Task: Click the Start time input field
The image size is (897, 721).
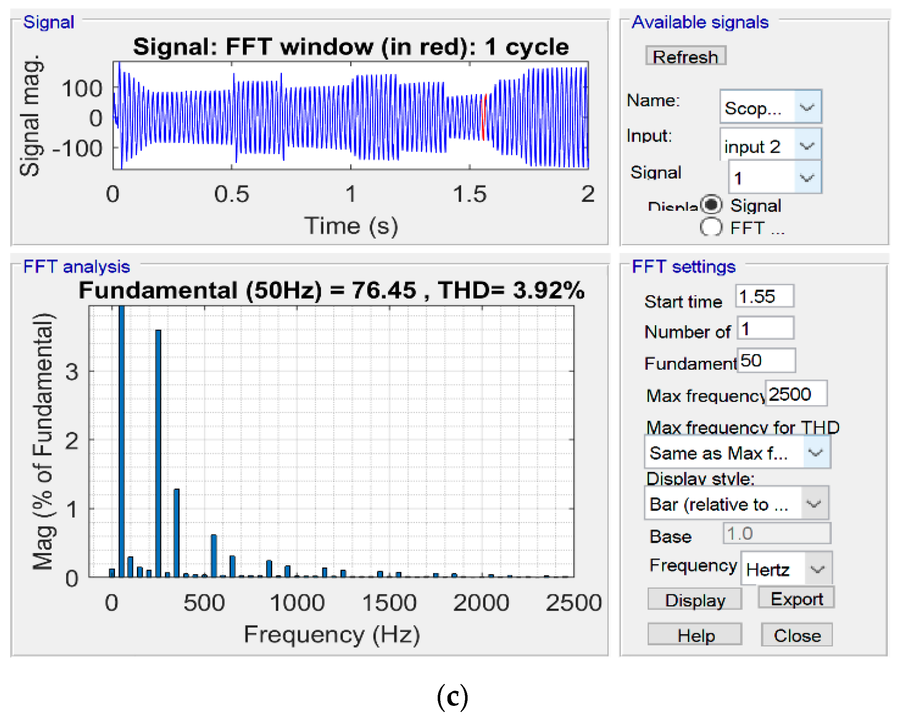Action: pyautogui.click(x=764, y=296)
